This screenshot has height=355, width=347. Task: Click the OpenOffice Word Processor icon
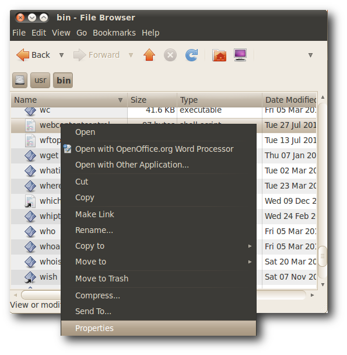tap(68, 149)
